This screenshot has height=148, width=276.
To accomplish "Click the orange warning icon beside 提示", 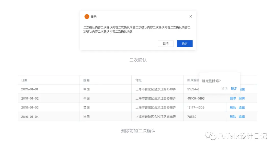I will (87, 17).
